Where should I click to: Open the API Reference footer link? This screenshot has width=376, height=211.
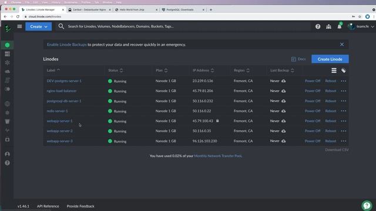[x=48, y=206]
